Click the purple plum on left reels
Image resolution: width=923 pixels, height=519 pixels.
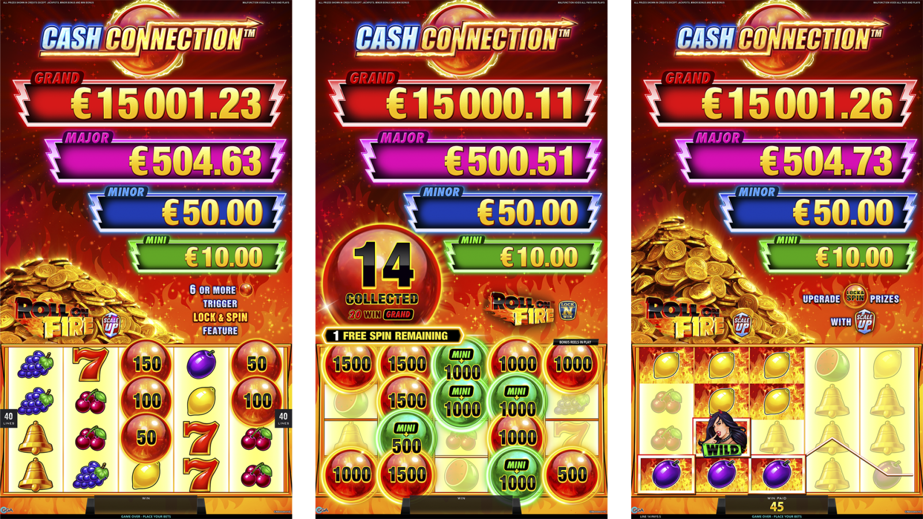pos(201,364)
